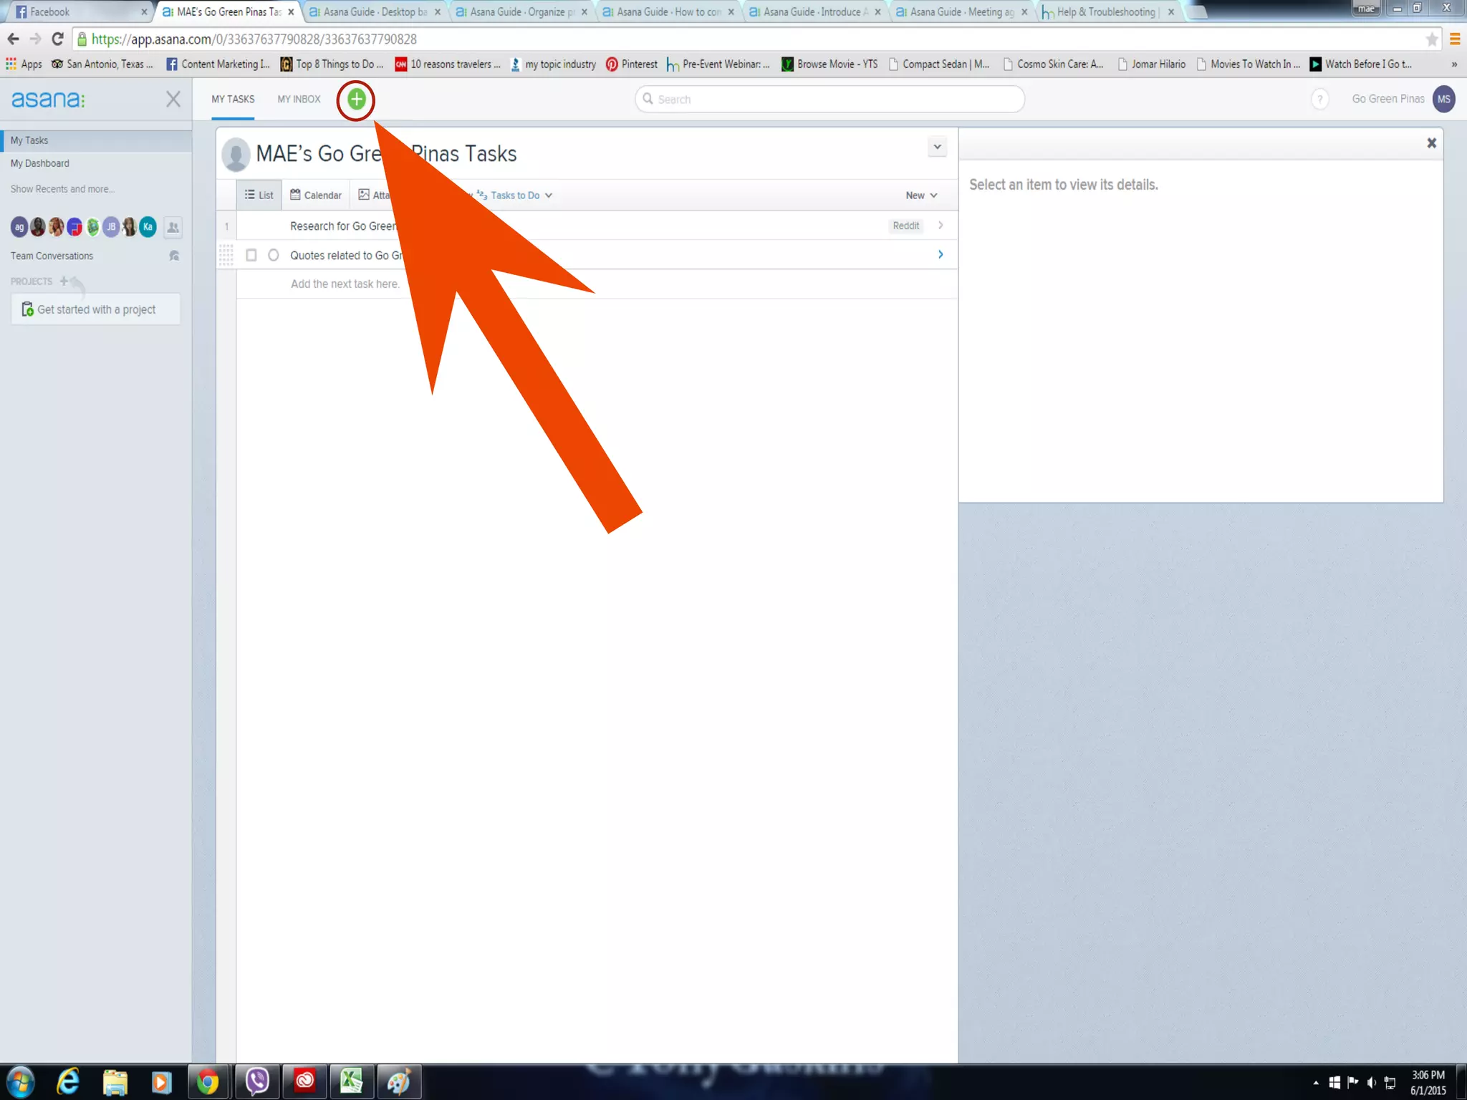The image size is (1467, 1100).
Task: Open the help question mark icon
Action: click(1319, 99)
